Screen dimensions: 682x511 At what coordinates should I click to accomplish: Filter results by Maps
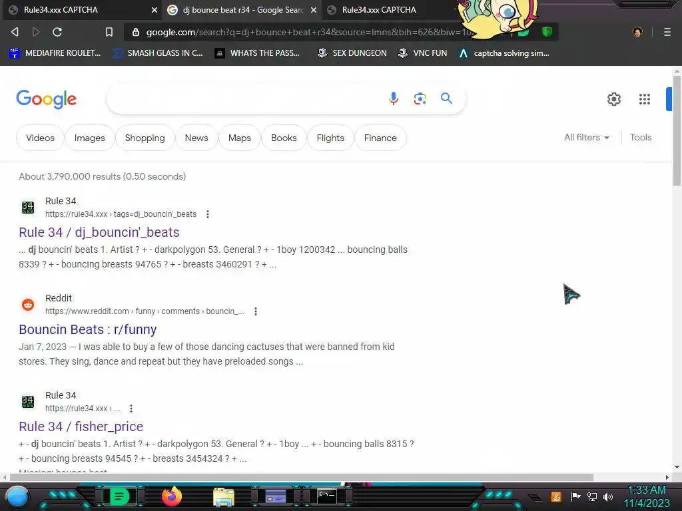[x=240, y=138]
